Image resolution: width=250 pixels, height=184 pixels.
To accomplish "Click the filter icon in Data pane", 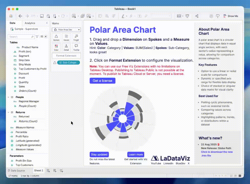I will tap(37, 37).
